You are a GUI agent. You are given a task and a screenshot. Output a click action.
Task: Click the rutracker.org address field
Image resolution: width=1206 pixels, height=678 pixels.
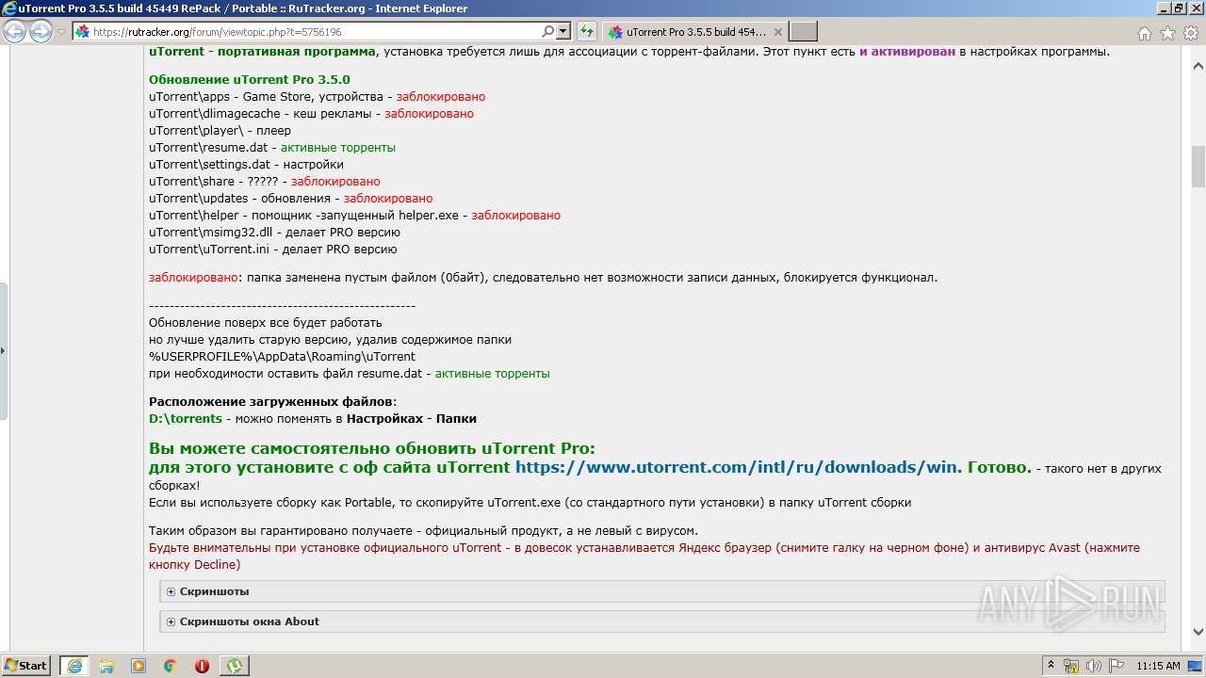(x=316, y=31)
